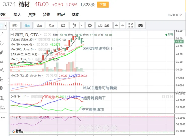Switch chart to fullscreen mode
Screen dimensions: 186x136
click(x=131, y=25)
